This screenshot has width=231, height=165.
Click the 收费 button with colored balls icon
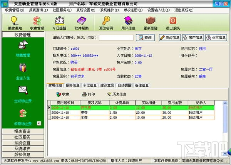[x=63, y=94]
